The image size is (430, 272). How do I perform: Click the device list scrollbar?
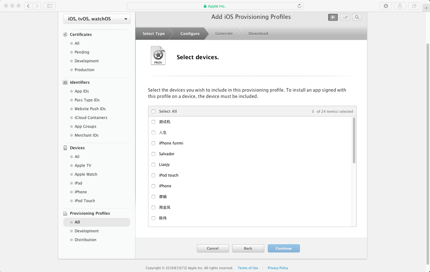(x=354, y=140)
